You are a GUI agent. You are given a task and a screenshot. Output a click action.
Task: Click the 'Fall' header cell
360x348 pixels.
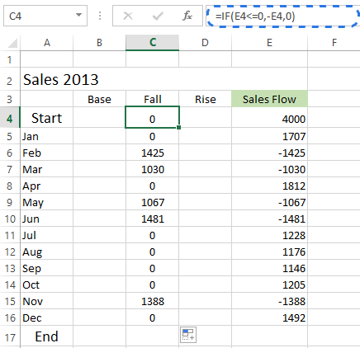coord(153,99)
